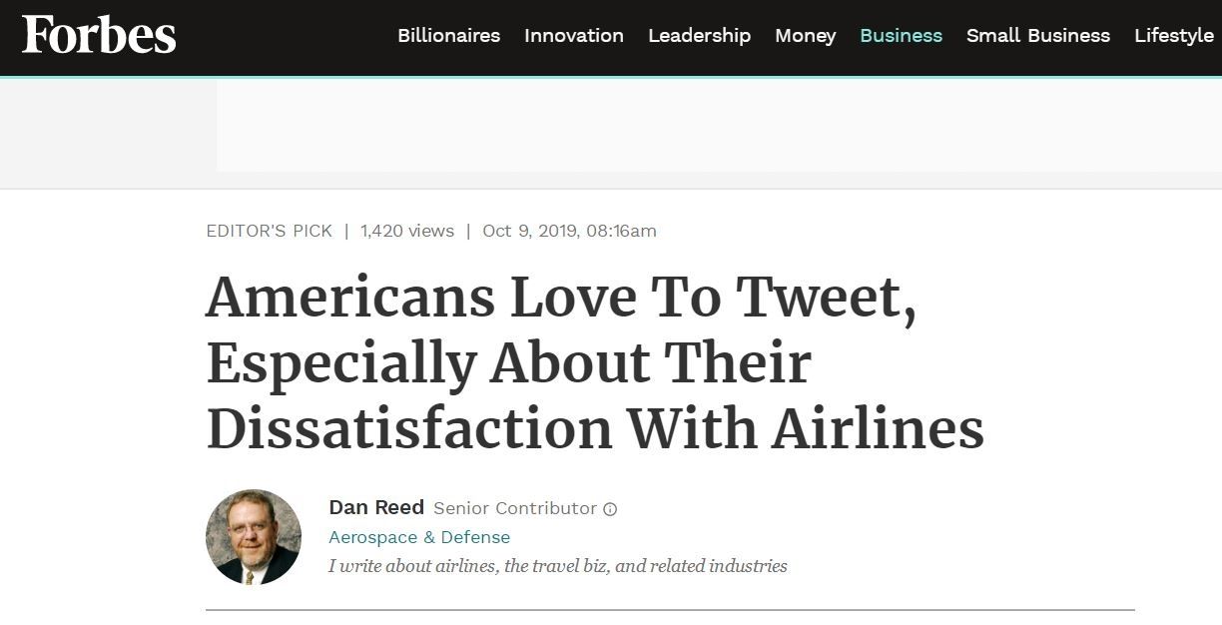The image size is (1222, 625).
Task: Open the Money section
Action: click(x=805, y=36)
